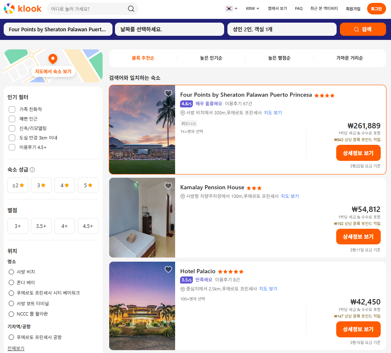Click the 4.6/5 rating badge
Screen dimensions: 391x353
click(187, 104)
